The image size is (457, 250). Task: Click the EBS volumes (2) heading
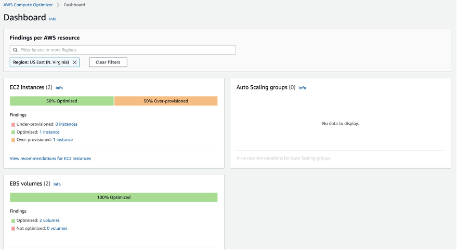pos(30,183)
